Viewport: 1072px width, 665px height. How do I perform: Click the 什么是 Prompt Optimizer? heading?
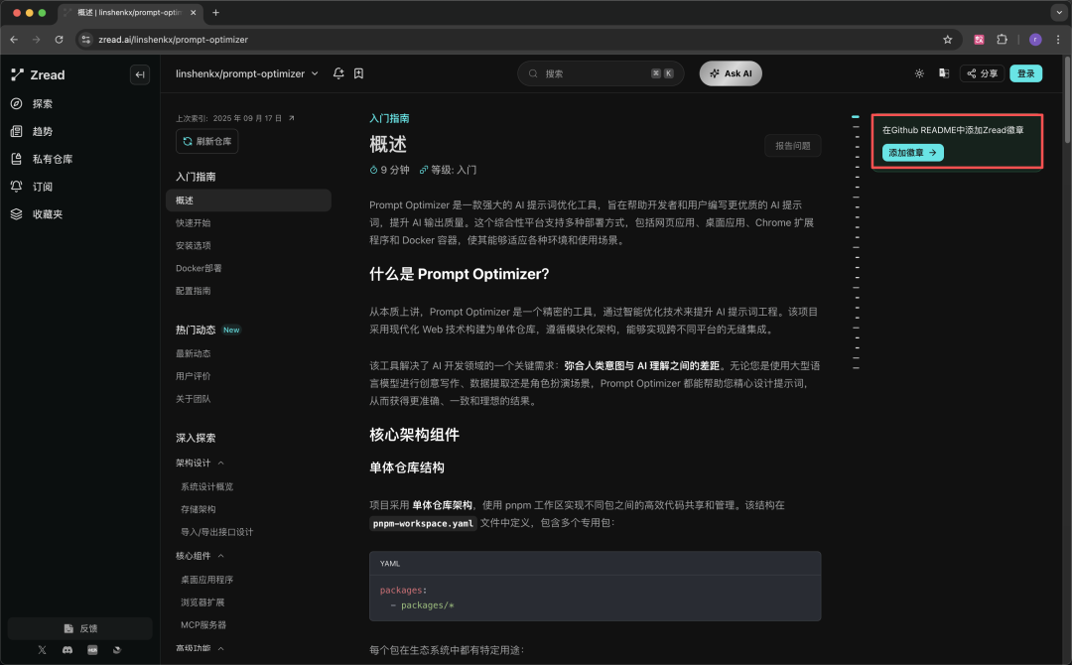coord(460,274)
